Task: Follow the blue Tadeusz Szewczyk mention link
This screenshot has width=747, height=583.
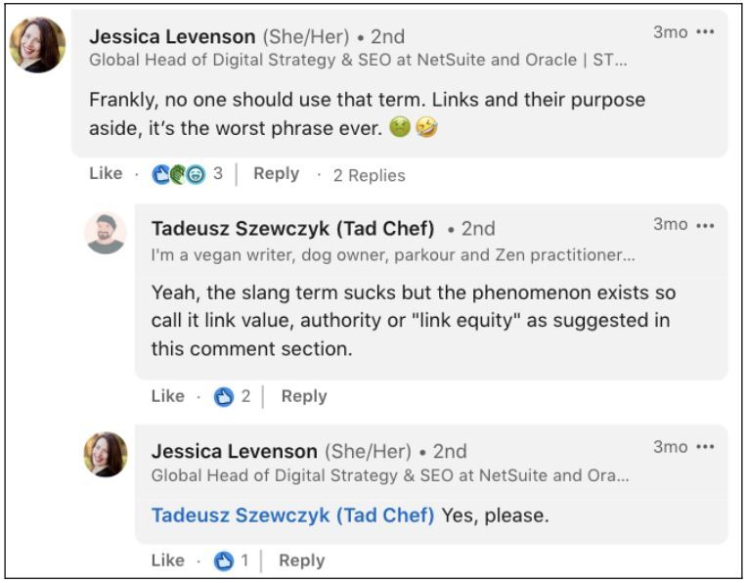Action: pos(293,516)
